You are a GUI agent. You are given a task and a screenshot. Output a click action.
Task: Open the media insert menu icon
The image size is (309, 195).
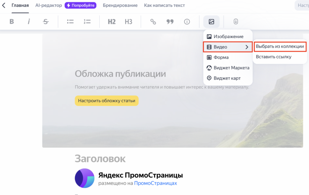pos(212,21)
